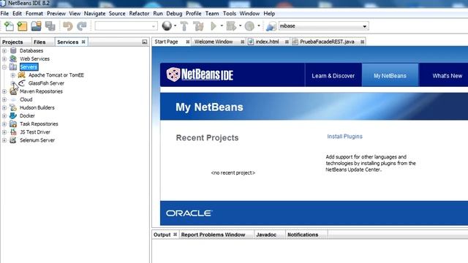Switch to the Files tab
468x263 pixels.
39,42
